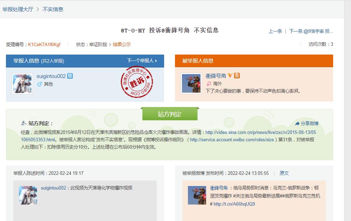Go to next report 下一条:@9浩宇宙
The height and width of the screenshot is (221, 351).
[x=311, y=31]
